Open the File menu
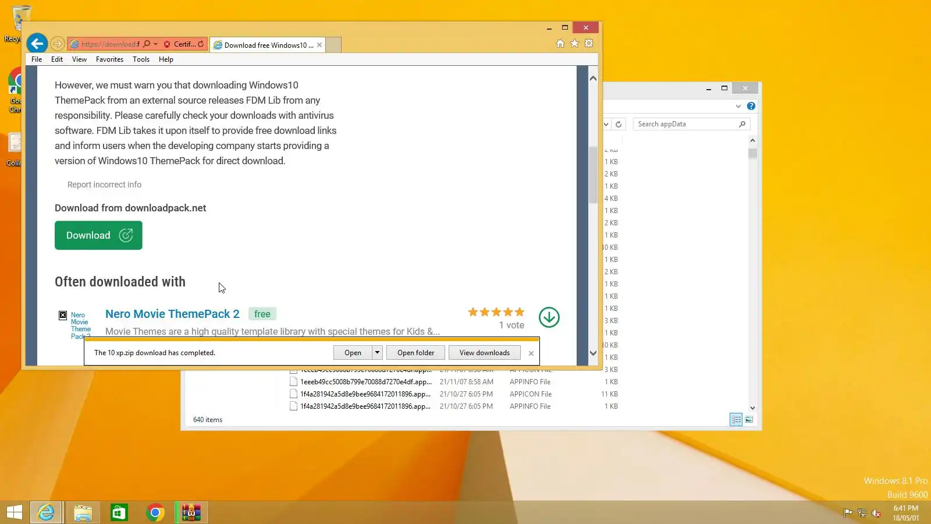This screenshot has width=931, height=524. pos(37,59)
